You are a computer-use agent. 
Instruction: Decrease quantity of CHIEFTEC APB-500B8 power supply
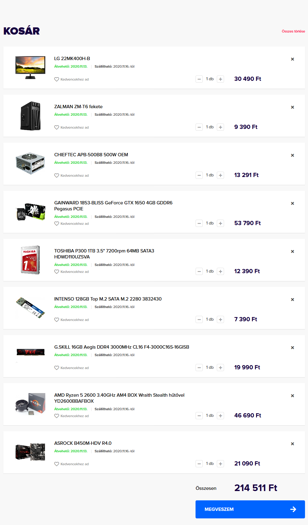(199, 175)
